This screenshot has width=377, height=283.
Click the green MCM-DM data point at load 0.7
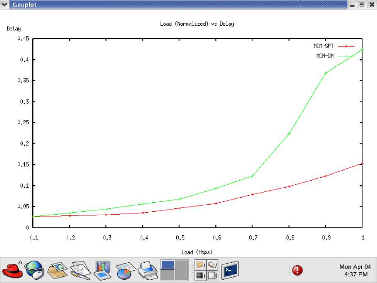click(252, 176)
